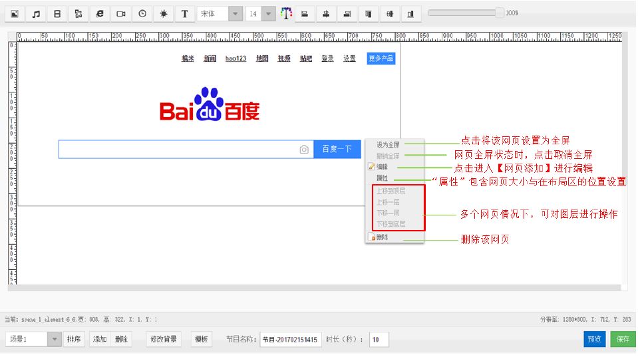Click the 百度一下 search button
This screenshot has height=357, width=638.
click(x=337, y=149)
